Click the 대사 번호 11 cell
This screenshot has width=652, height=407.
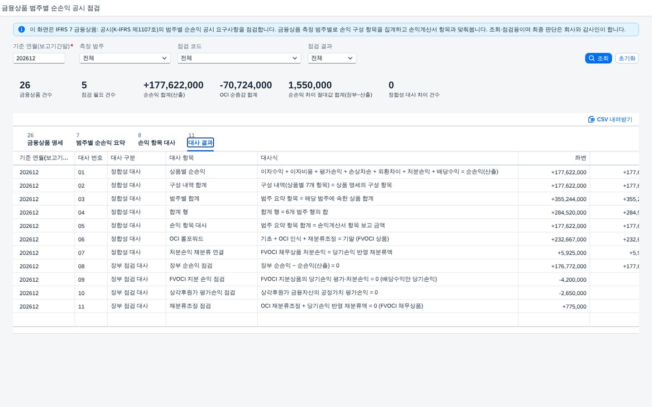click(x=91, y=307)
